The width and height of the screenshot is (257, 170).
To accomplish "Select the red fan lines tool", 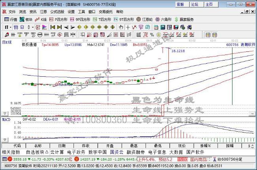I will point(89,35).
